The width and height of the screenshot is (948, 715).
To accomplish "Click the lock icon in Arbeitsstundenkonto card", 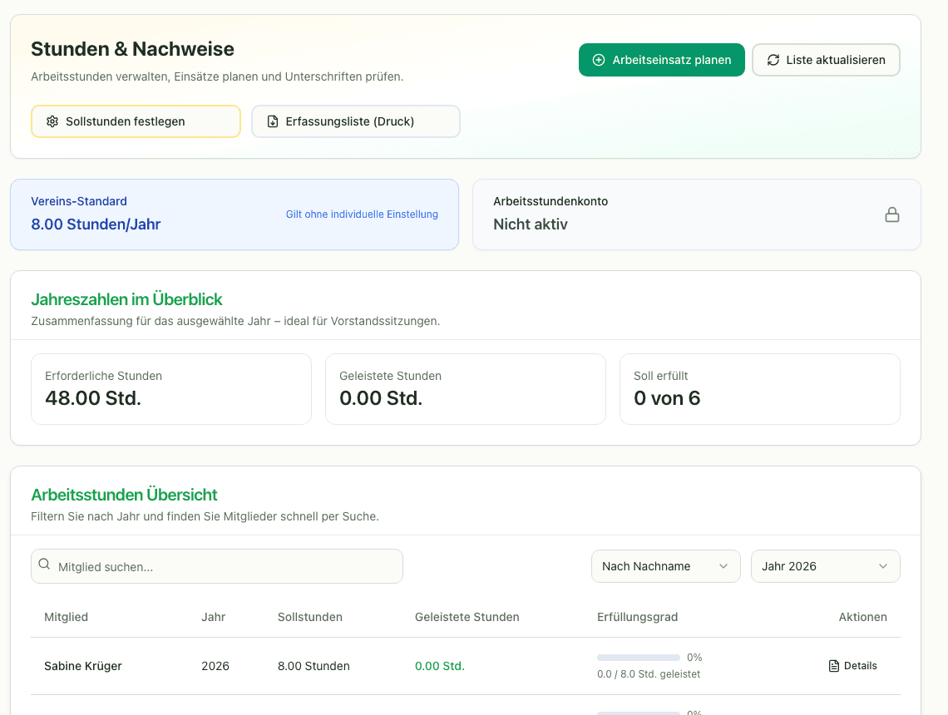I will pos(891,214).
